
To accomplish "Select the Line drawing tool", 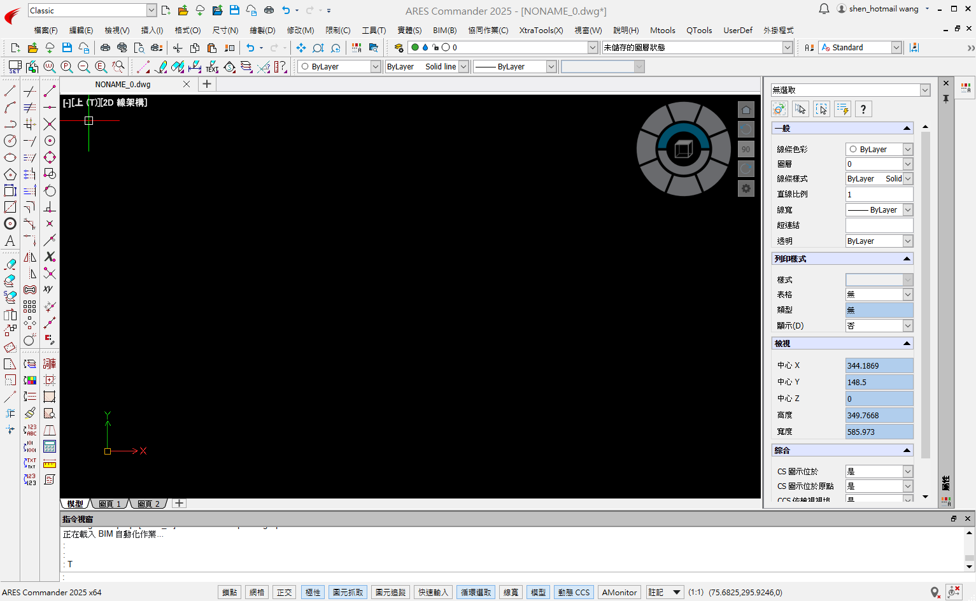I will (x=10, y=91).
